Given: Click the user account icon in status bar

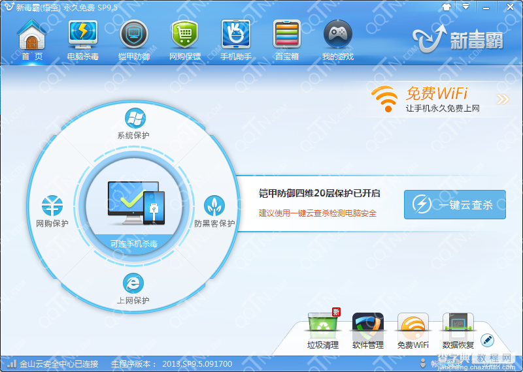Looking at the screenshot, I should pos(423,363).
